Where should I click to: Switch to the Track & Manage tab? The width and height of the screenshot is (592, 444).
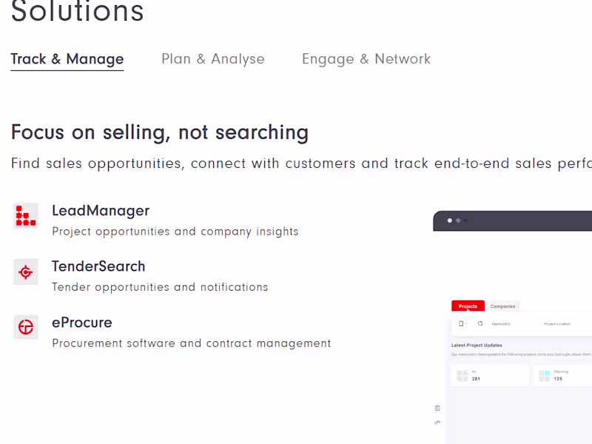click(x=67, y=59)
